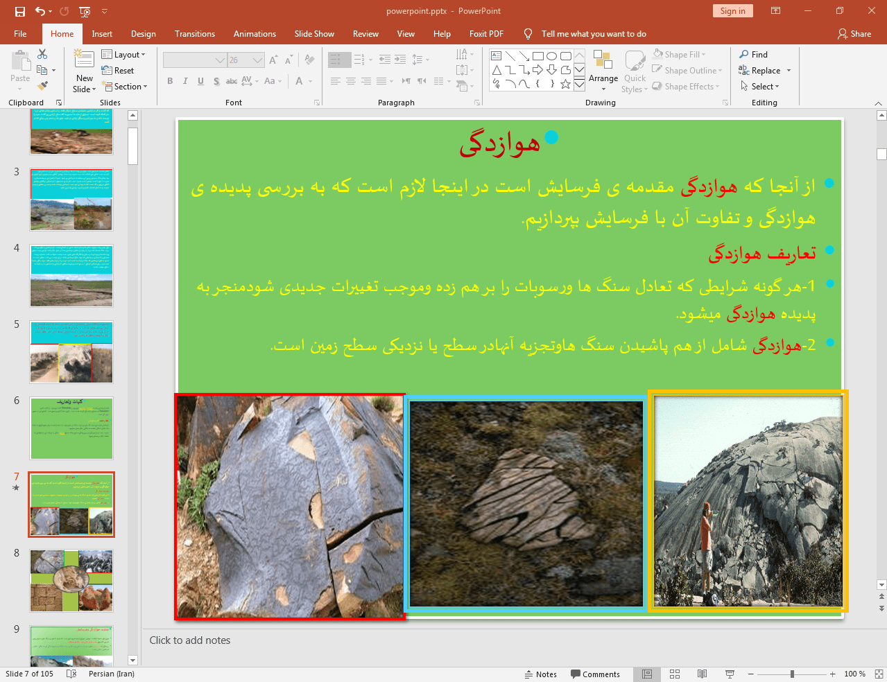The image size is (887, 682).
Task: Open the Section dropdown menu
Action: point(125,87)
